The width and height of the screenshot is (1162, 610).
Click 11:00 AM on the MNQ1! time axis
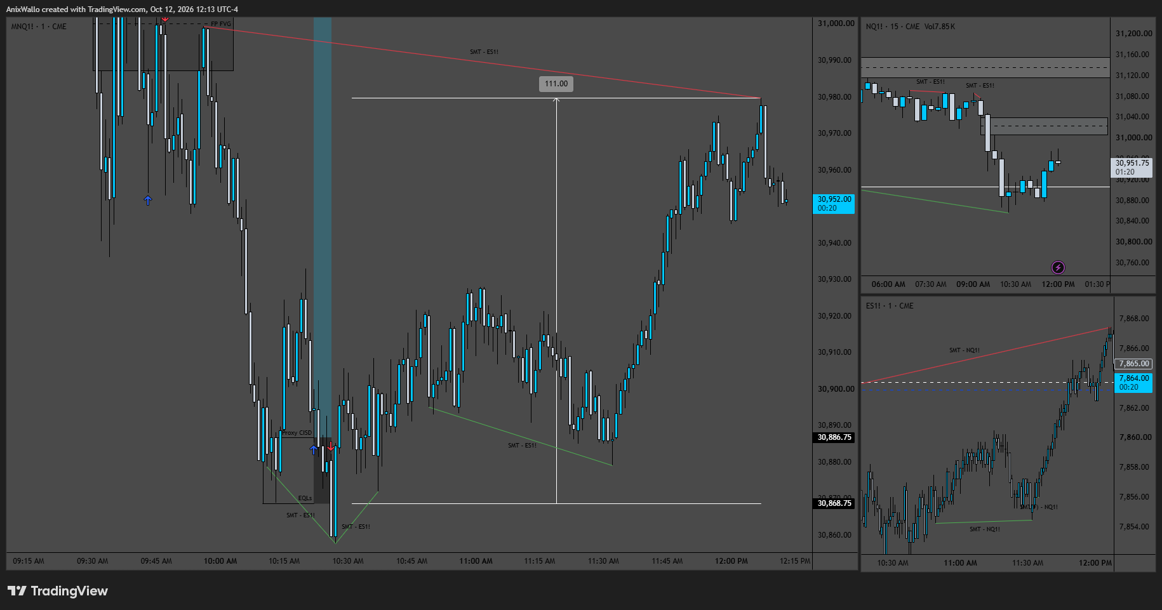476,561
